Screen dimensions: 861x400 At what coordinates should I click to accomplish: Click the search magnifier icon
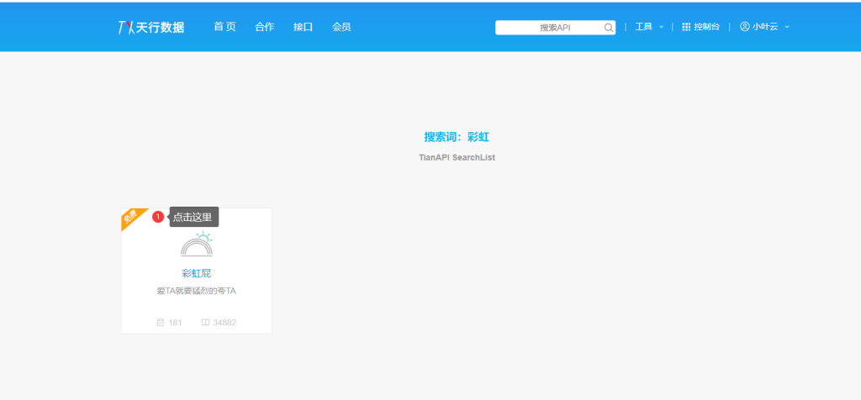point(609,28)
